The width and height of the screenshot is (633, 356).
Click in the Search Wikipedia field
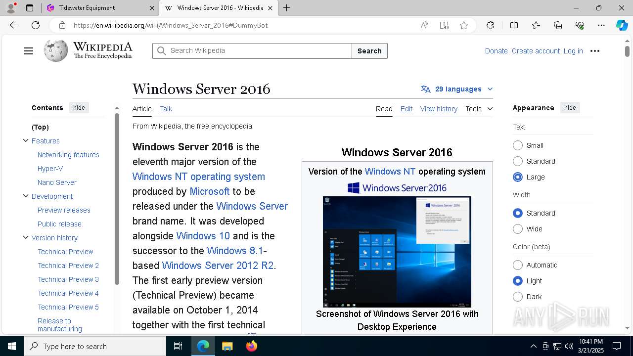point(252,51)
